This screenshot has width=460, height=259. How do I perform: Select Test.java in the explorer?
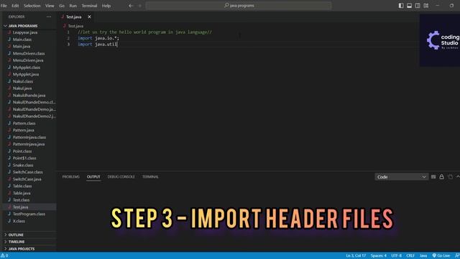(21, 207)
